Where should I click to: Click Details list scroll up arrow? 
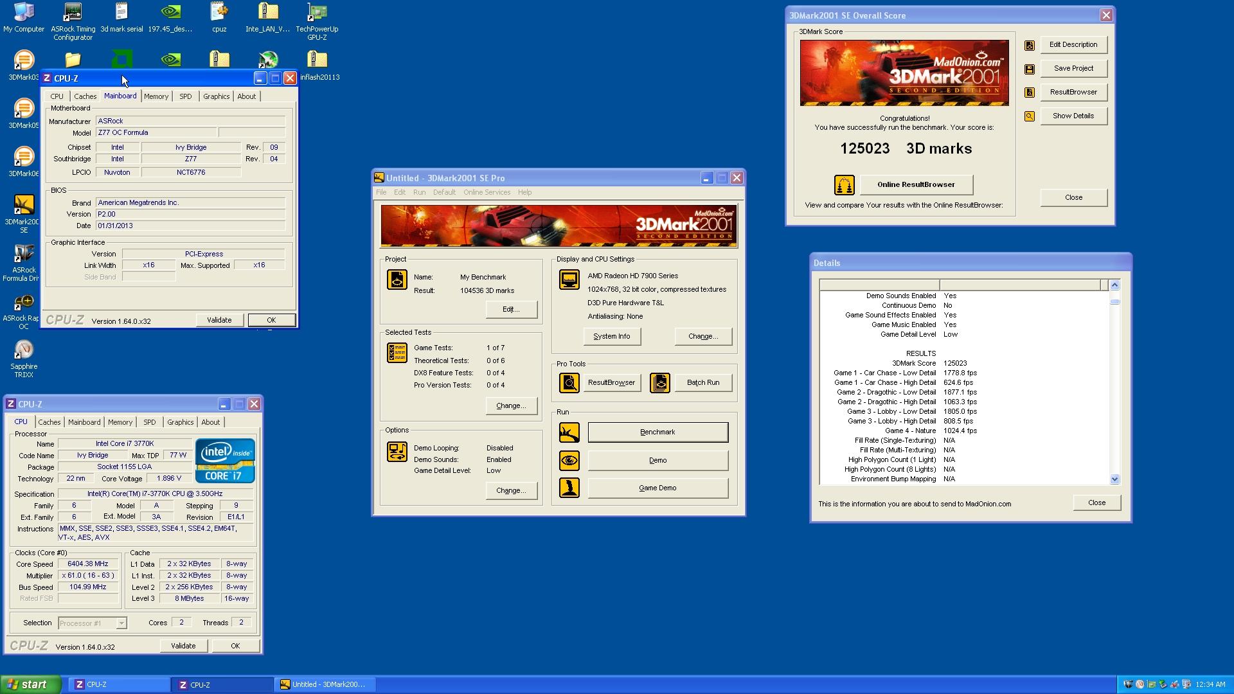(1114, 285)
